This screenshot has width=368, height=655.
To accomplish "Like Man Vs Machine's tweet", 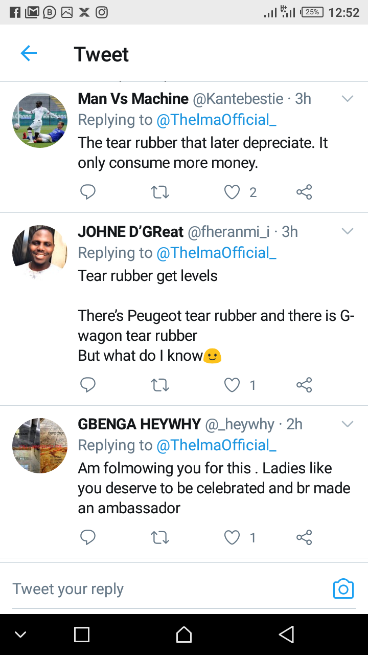I will pos(233,192).
